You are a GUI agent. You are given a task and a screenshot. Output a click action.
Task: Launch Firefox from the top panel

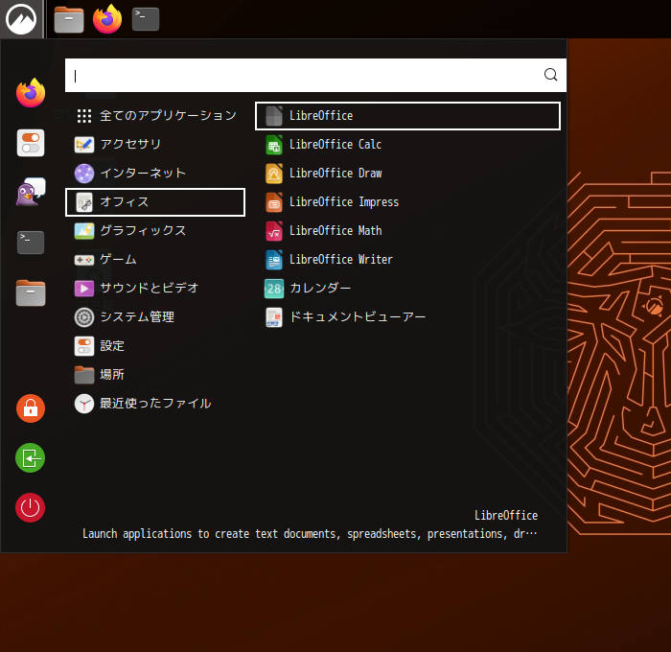click(107, 19)
